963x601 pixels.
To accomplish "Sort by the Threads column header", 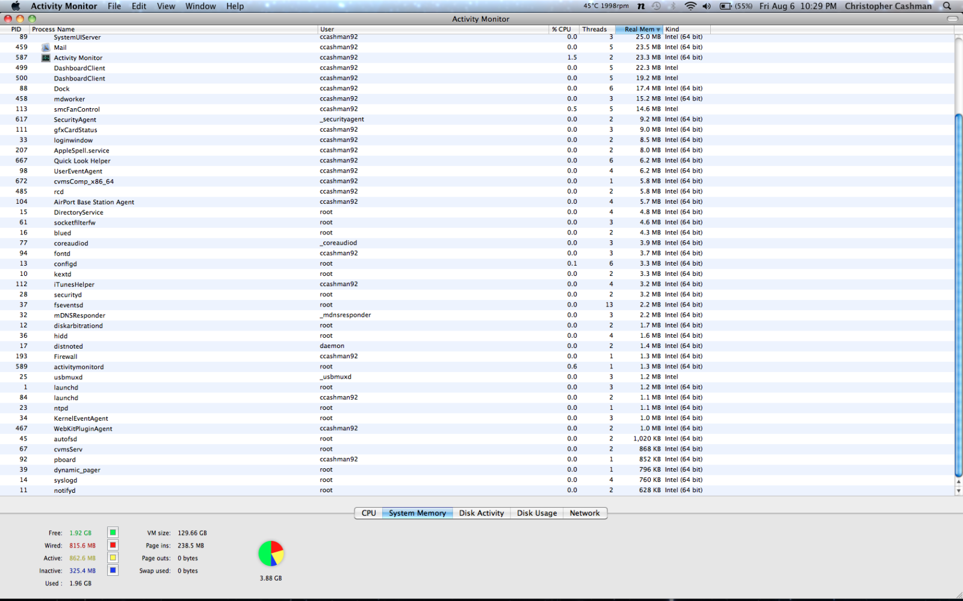I will click(597, 29).
